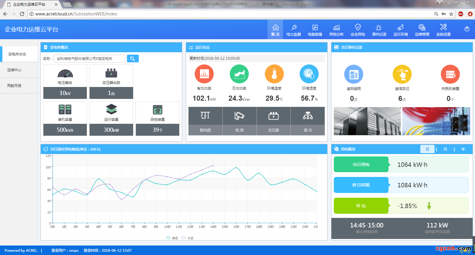Open the 电力监测 power monitoring section

tap(294, 30)
